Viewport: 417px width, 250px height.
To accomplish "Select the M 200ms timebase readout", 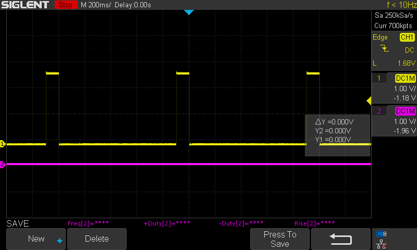I will pos(96,5).
